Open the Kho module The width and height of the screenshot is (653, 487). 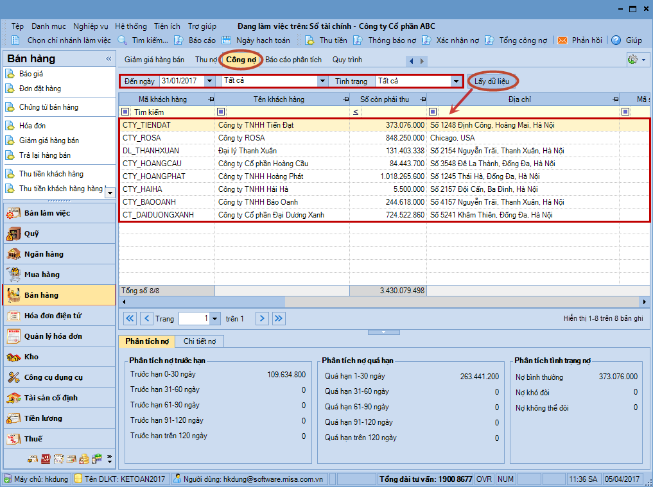click(x=59, y=357)
